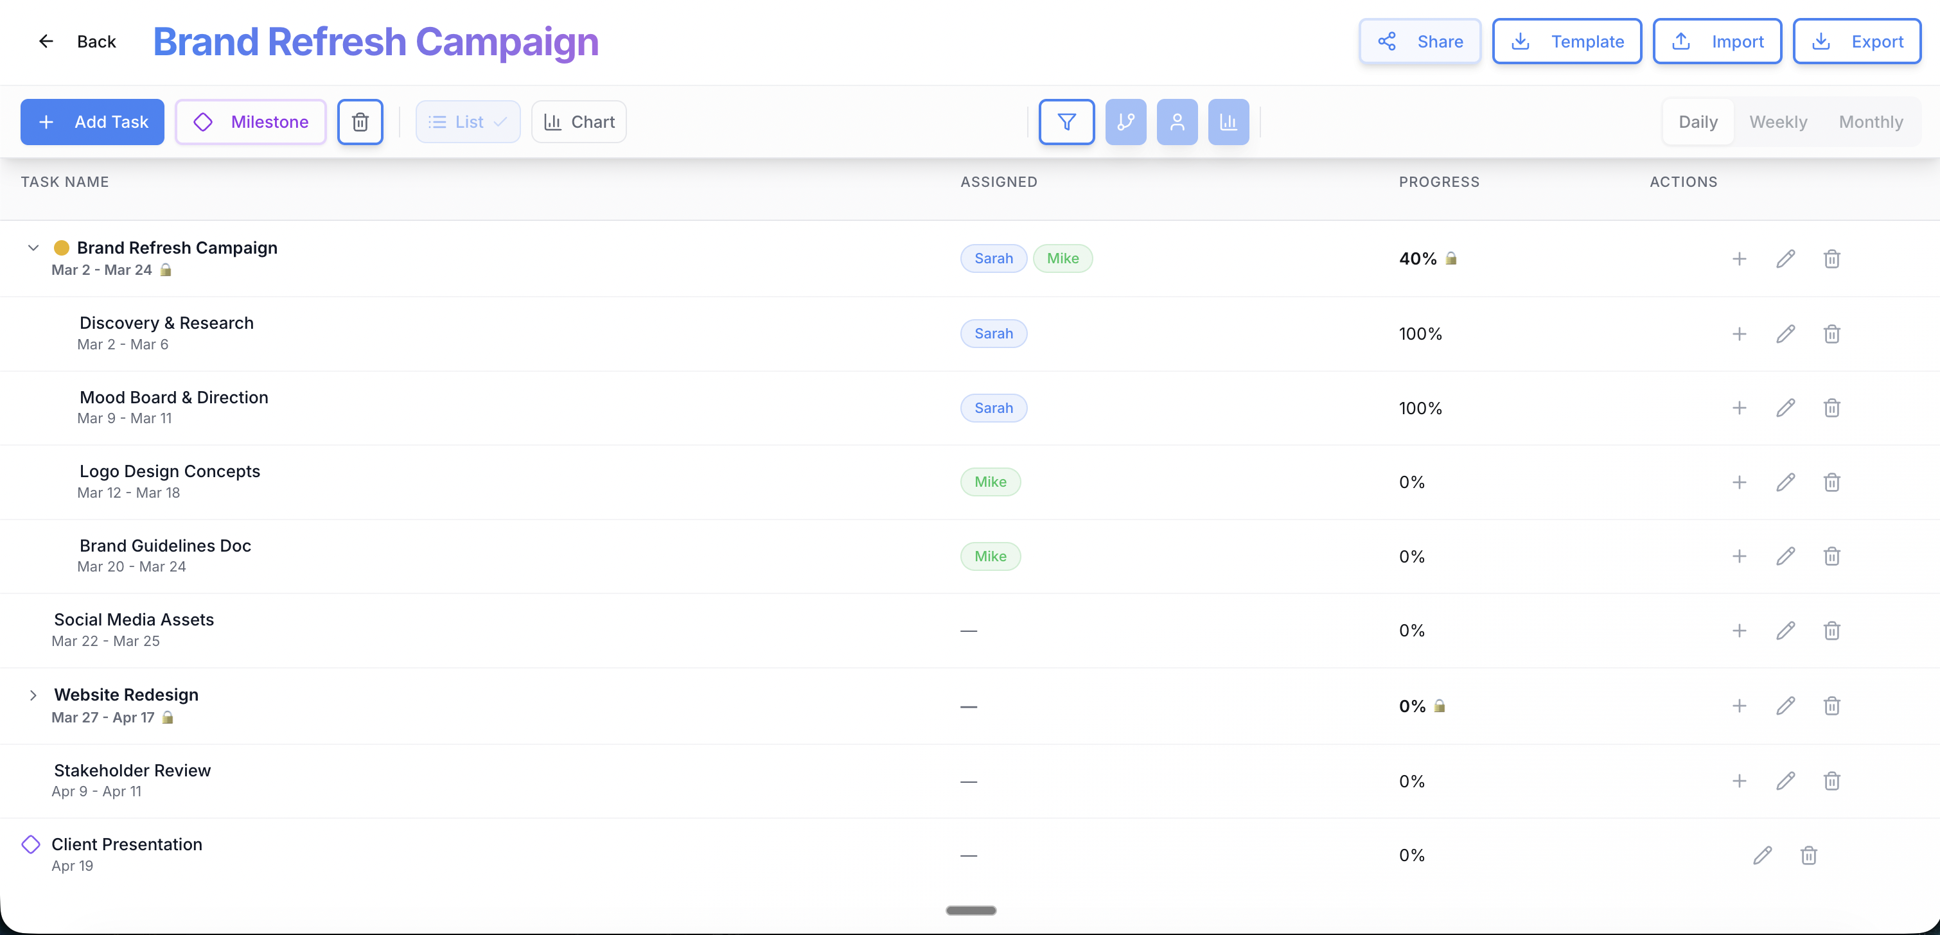Viewport: 1940px width, 935px height.
Task: Toggle the dependencies branch icon
Action: click(x=1125, y=122)
